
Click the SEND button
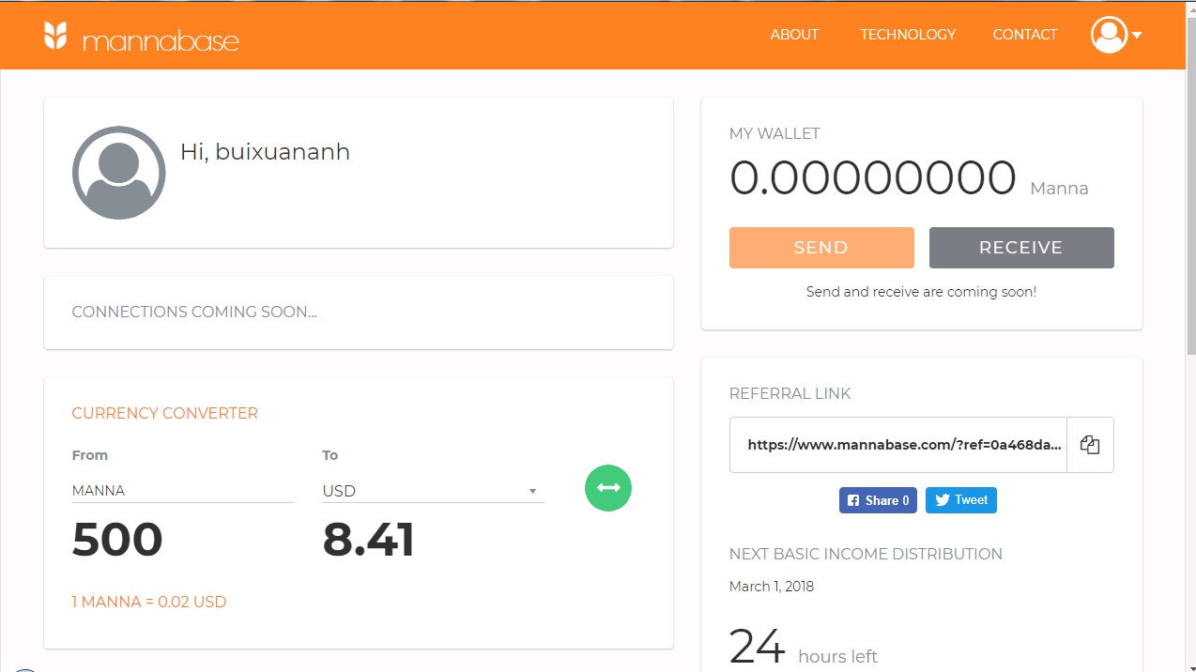(821, 248)
